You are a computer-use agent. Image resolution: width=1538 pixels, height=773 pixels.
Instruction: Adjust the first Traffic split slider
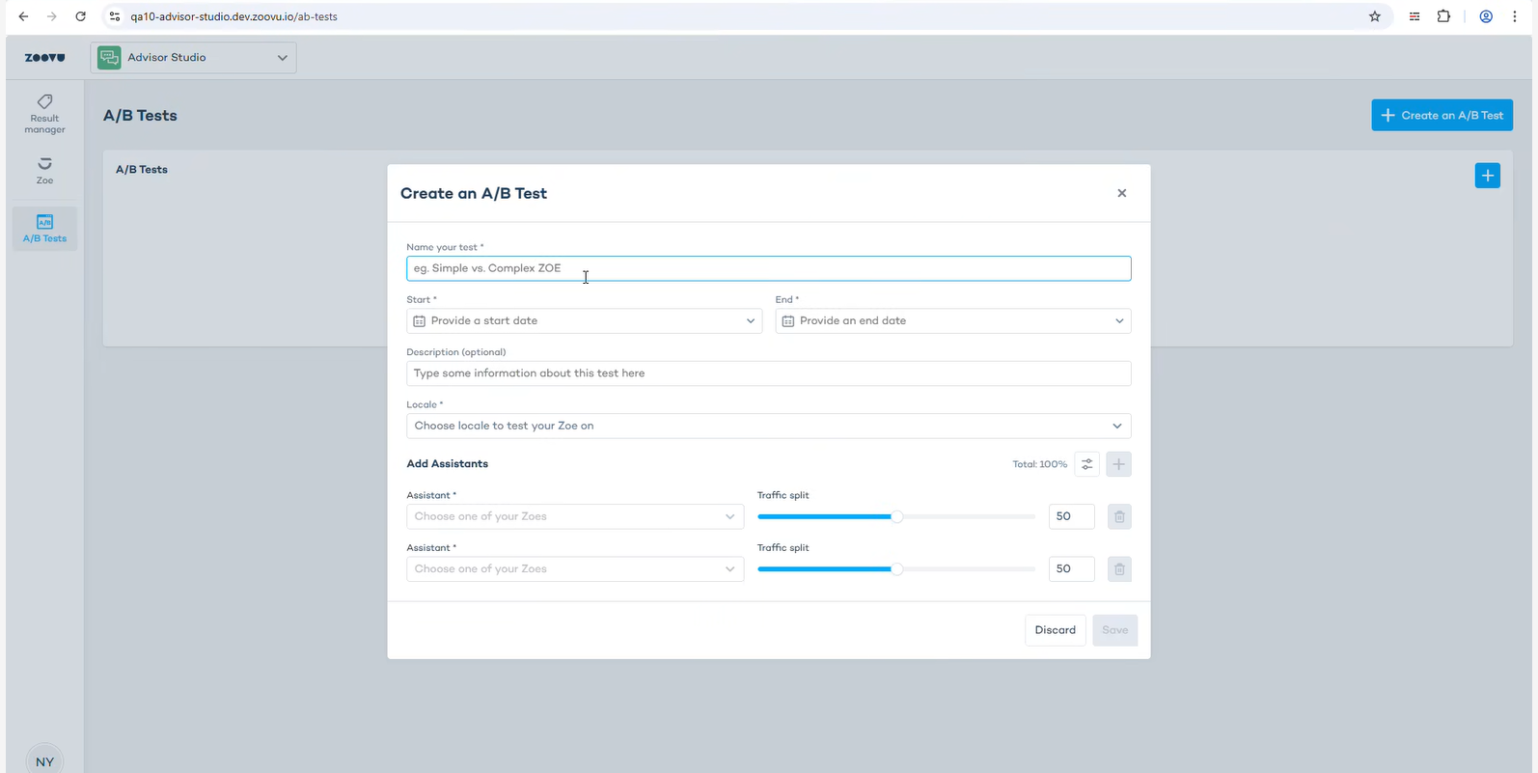click(896, 516)
